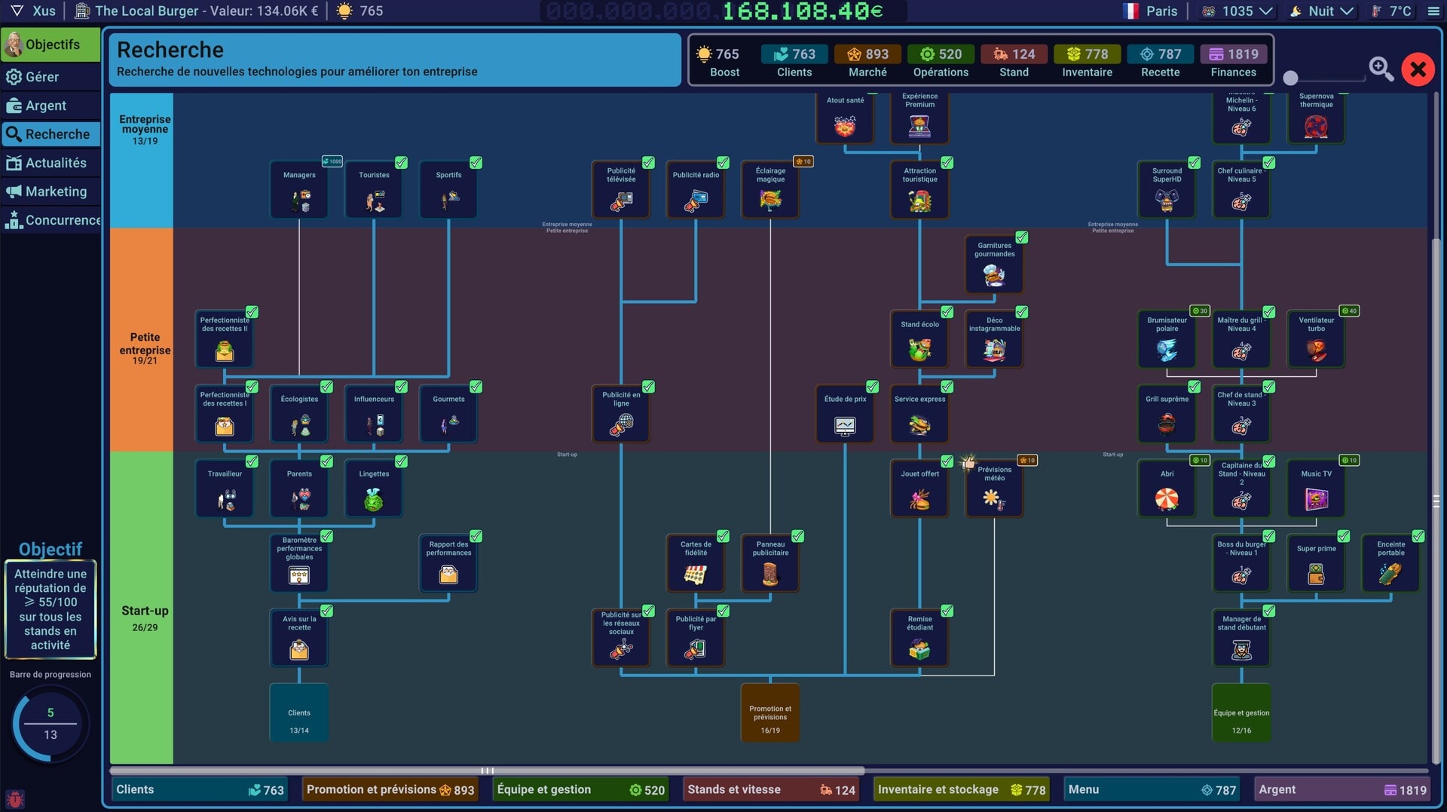The height and width of the screenshot is (812, 1447).
Task: Click the Stands et vitesse category button
Action: (x=771, y=789)
